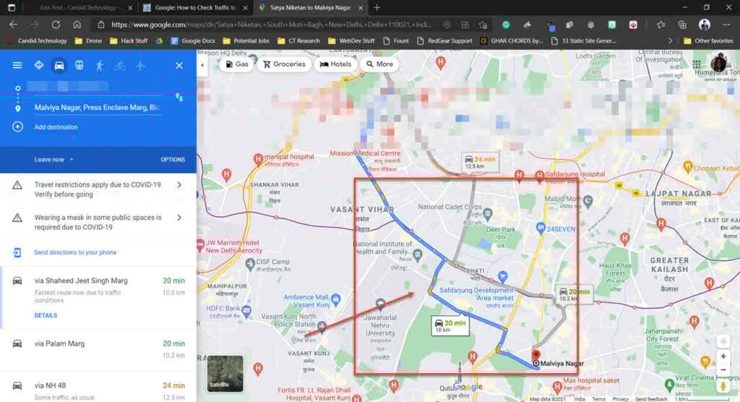This screenshot has height=402, width=740.
Task: Go back in browser
Action: tap(13, 25)
